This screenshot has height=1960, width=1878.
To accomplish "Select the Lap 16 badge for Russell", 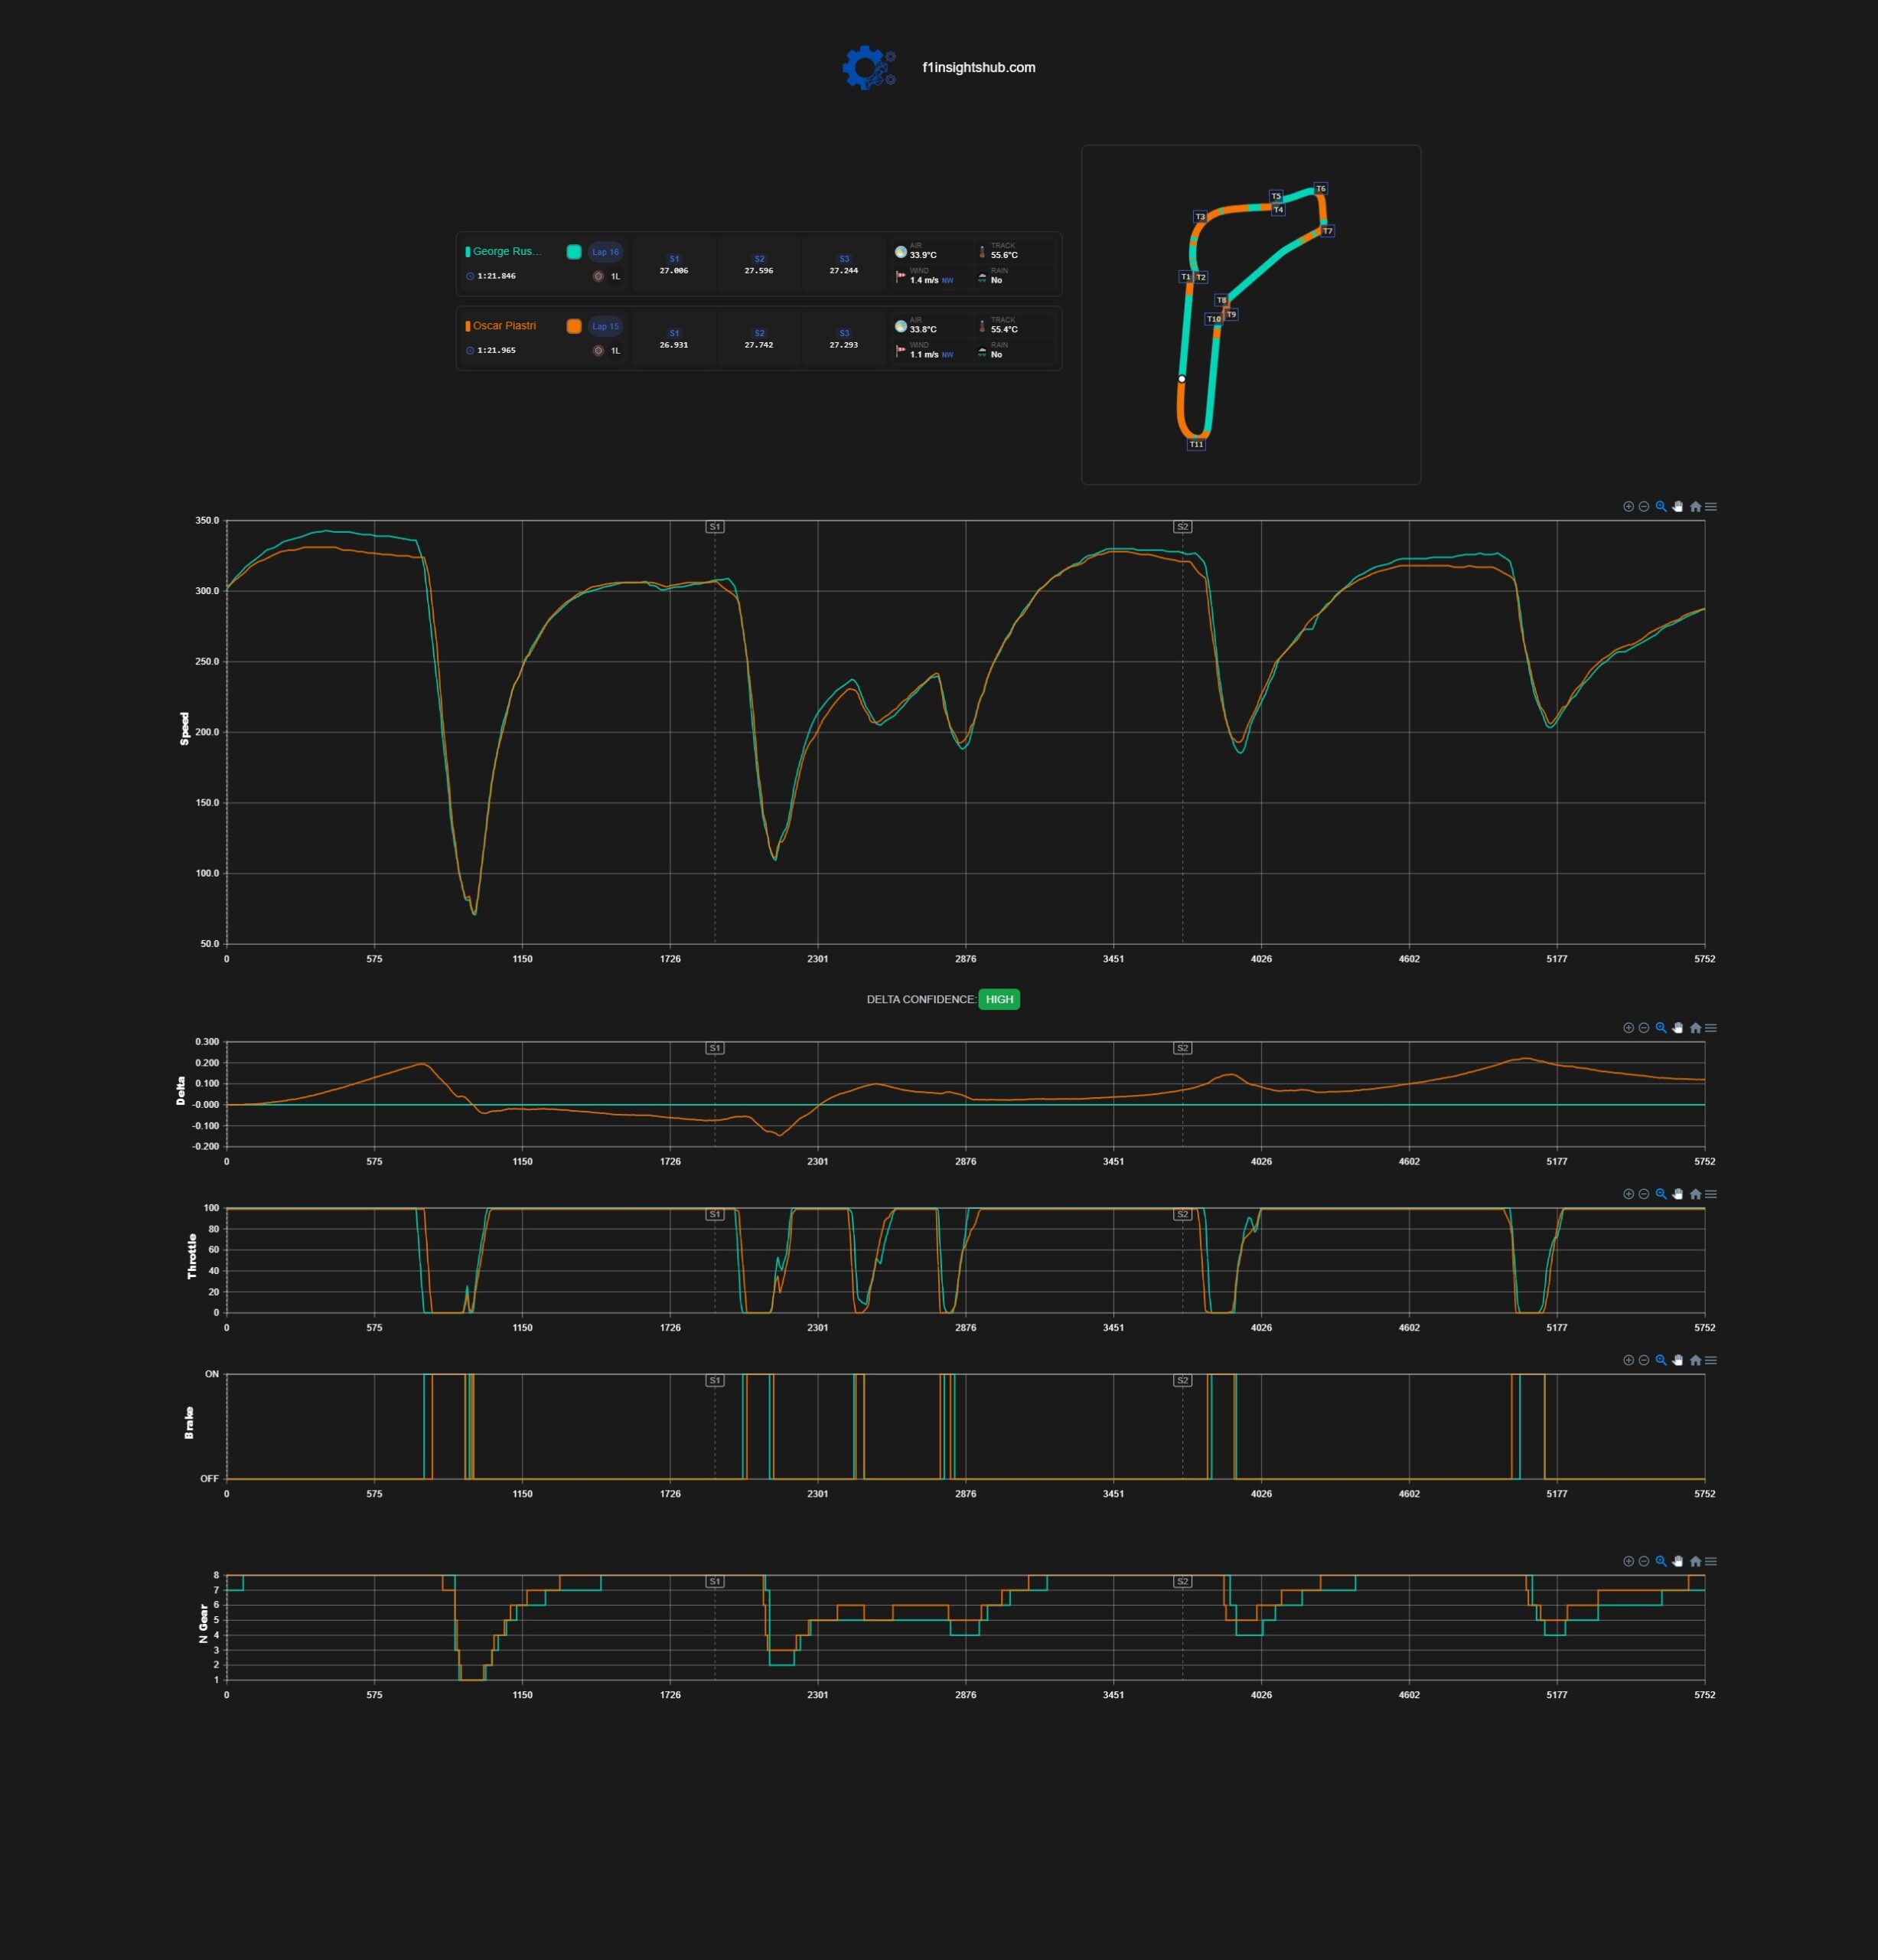I will [605, 252].
